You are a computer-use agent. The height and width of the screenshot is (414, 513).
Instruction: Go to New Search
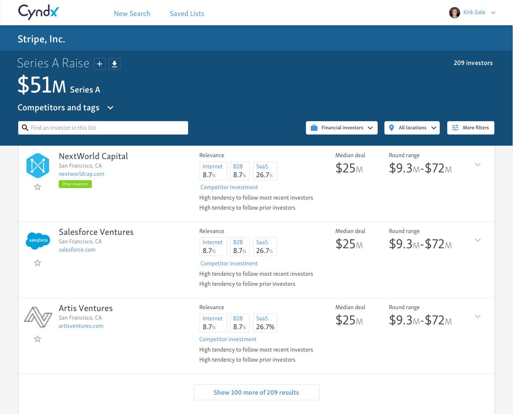(x=132, y=14)
